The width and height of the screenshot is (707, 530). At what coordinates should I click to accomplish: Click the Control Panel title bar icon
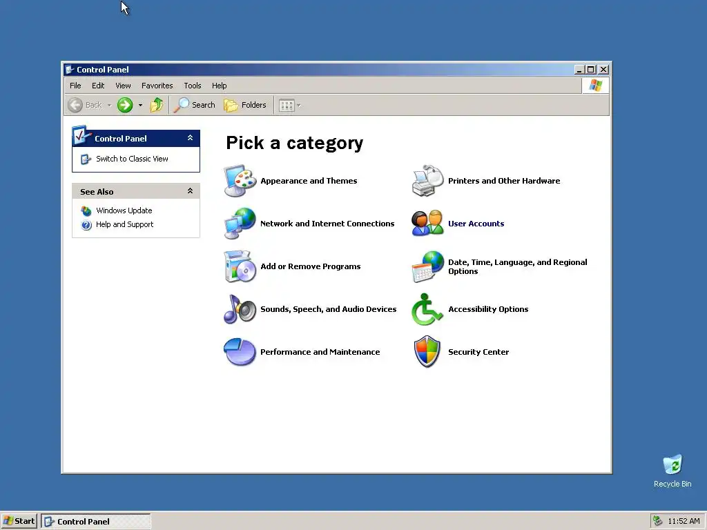click(70, 70)
